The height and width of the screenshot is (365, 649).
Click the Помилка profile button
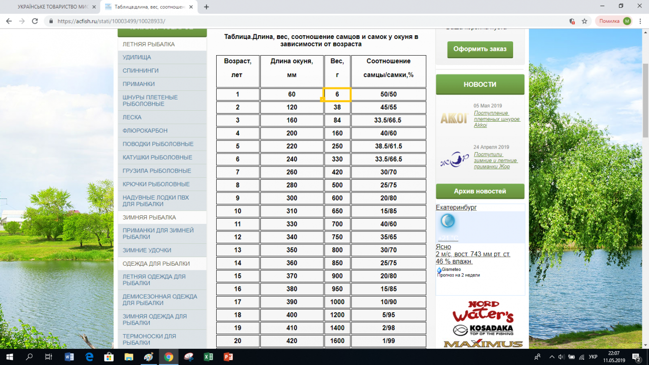[x=615, y=21]
